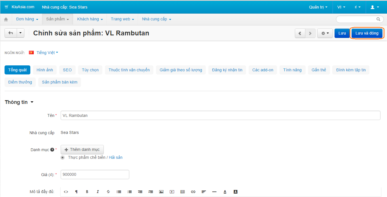
Task: Show help tooltip for Danh mục
Action: [52, 149]
